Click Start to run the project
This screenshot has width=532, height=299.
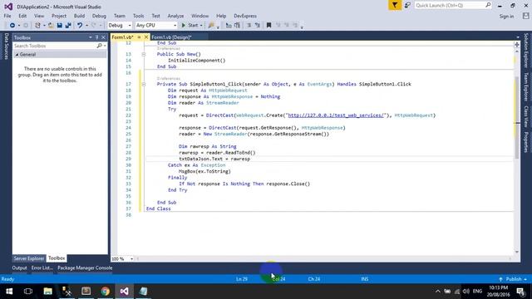[x=190, y=26]
